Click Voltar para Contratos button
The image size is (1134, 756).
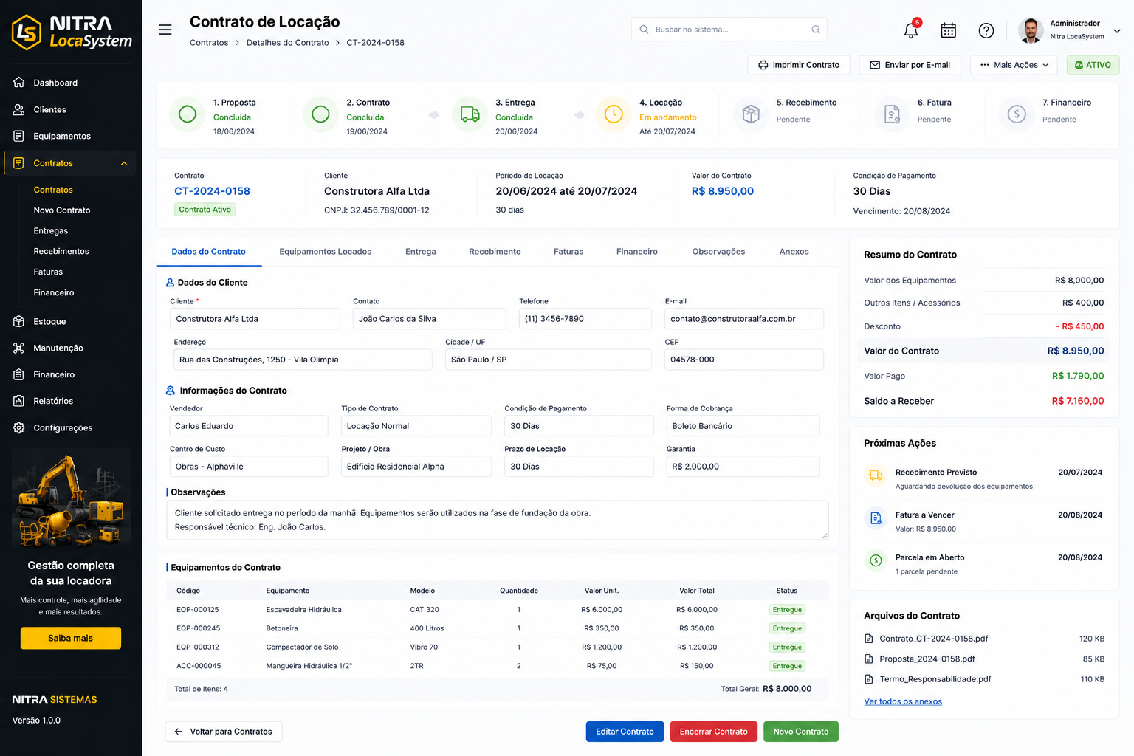click(x=224, y=732)
